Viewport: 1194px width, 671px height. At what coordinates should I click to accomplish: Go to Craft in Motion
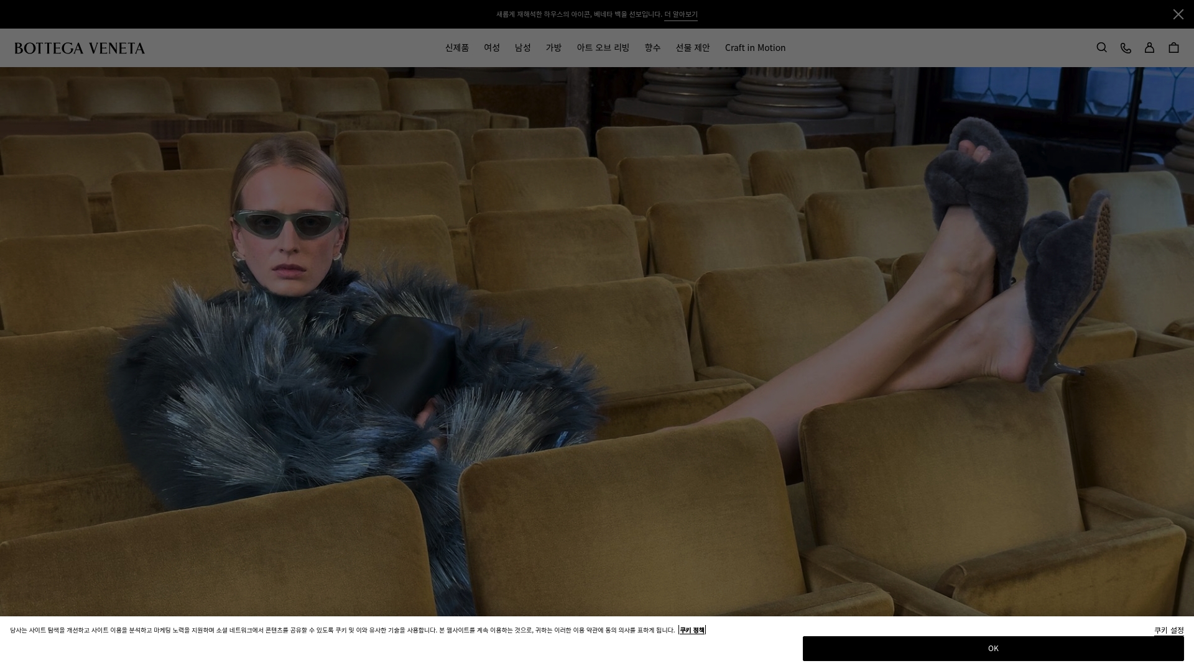point(755,48)
